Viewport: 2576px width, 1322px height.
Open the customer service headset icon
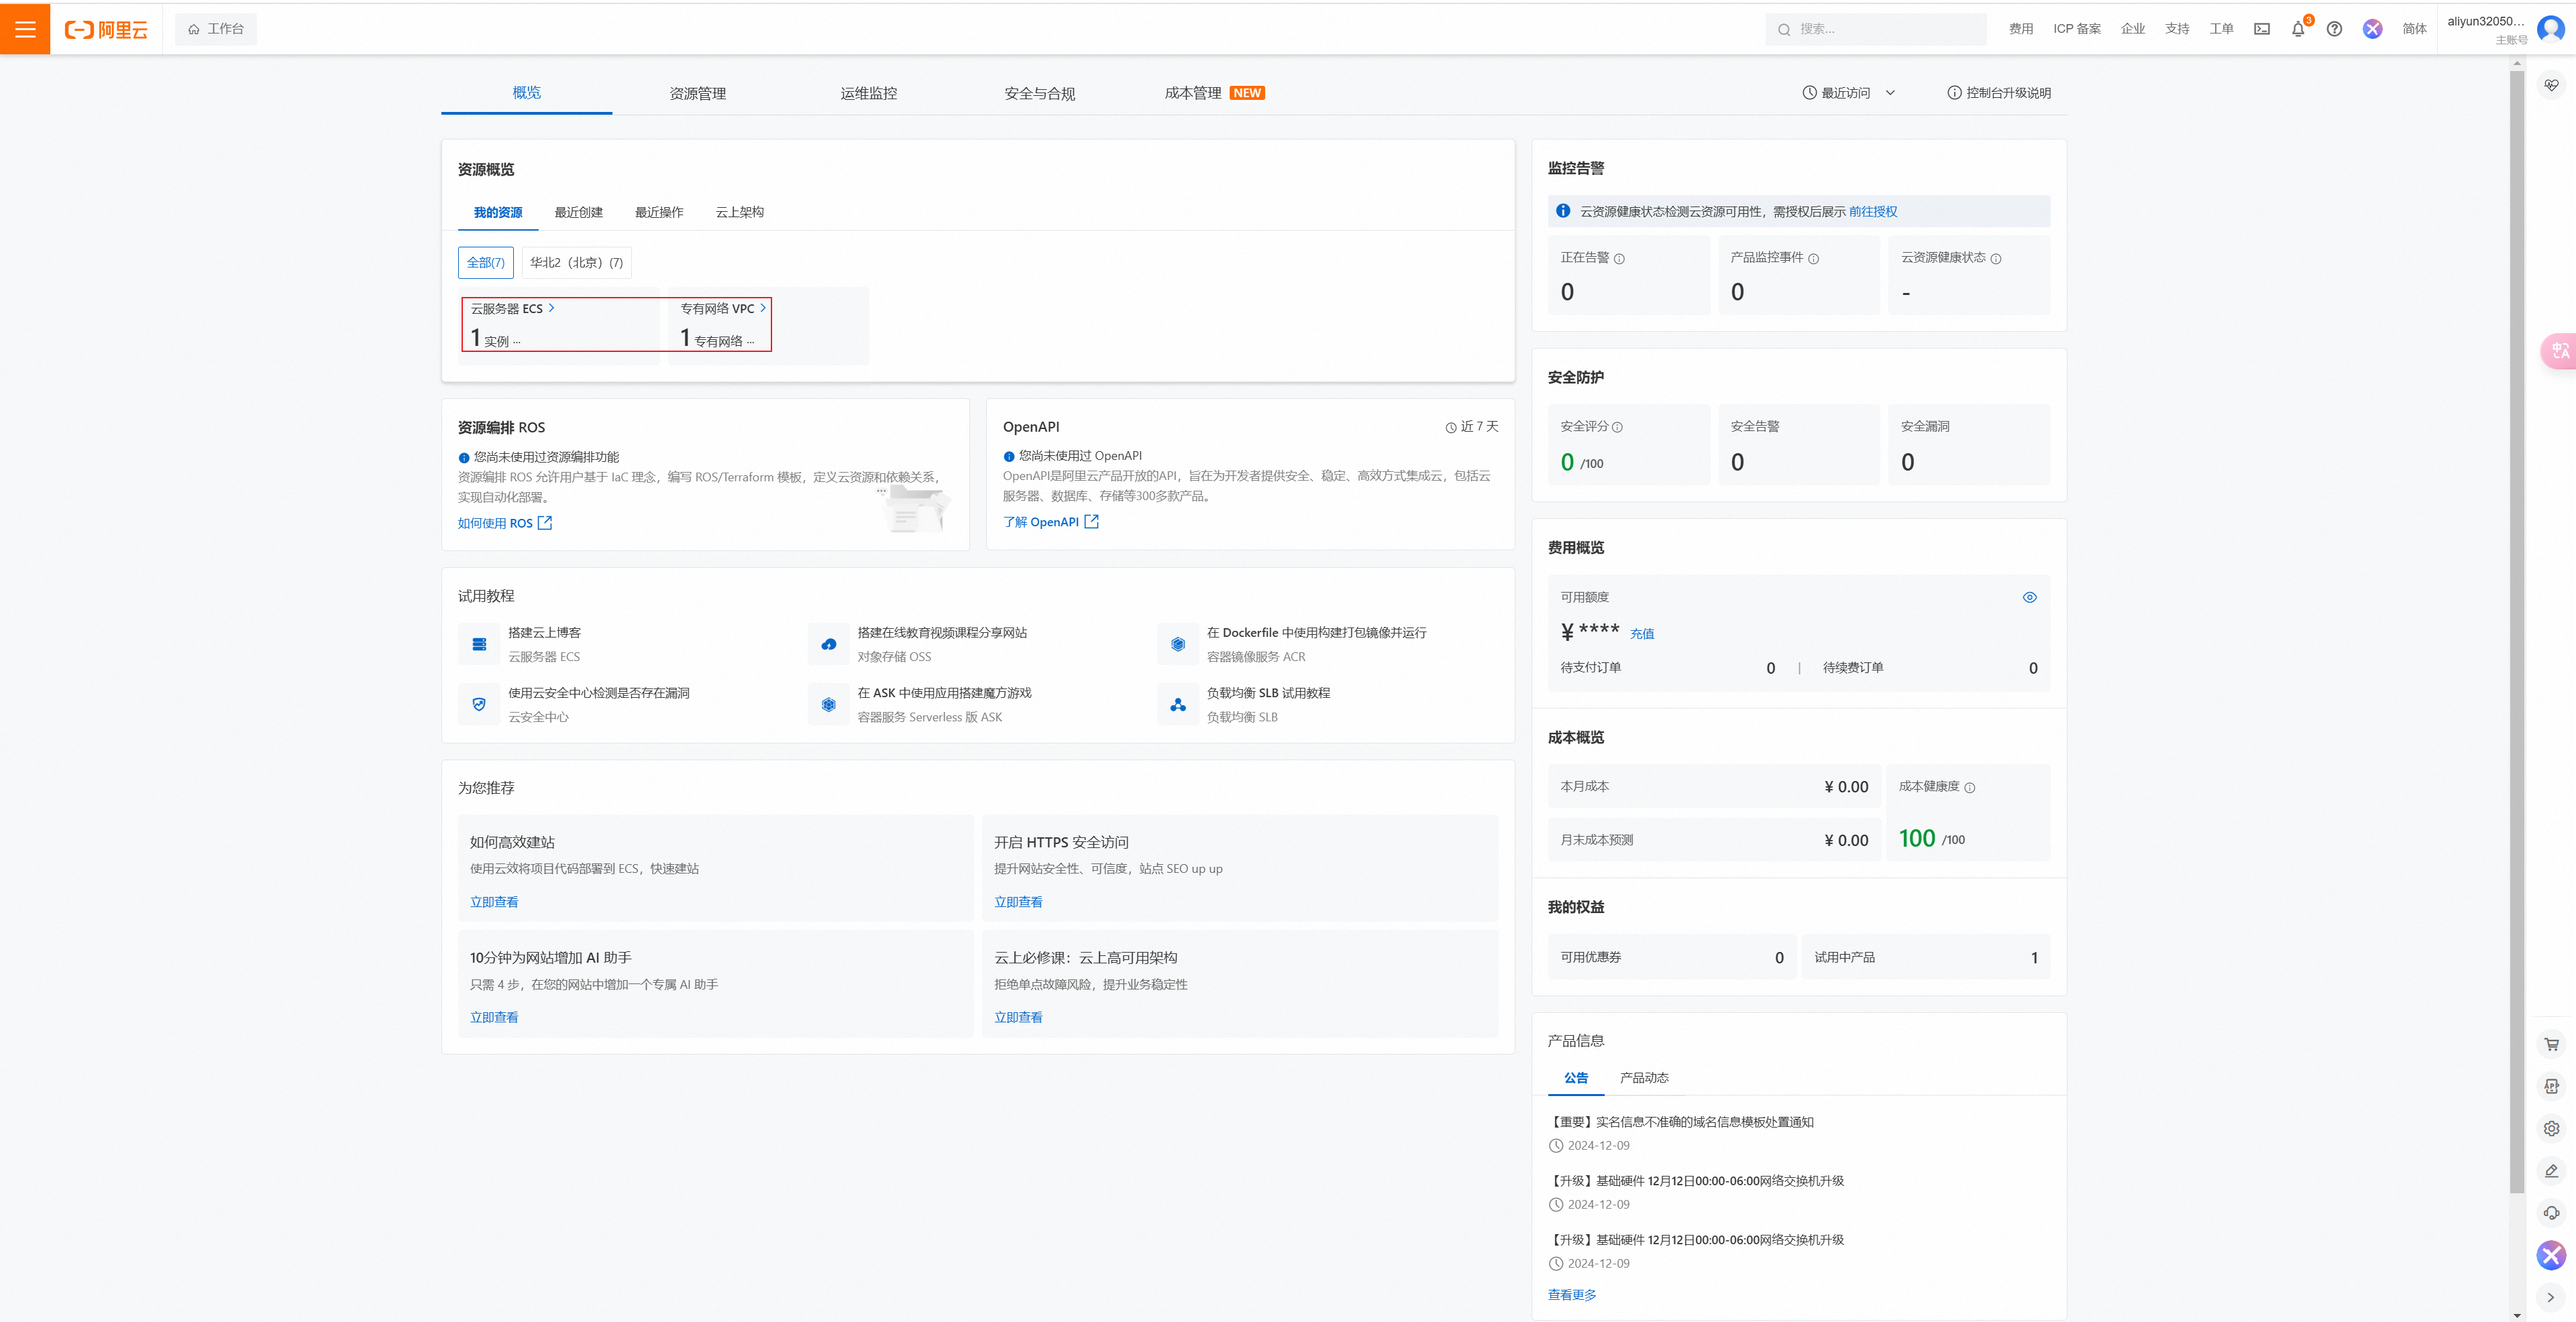tap(2552, 1212)
